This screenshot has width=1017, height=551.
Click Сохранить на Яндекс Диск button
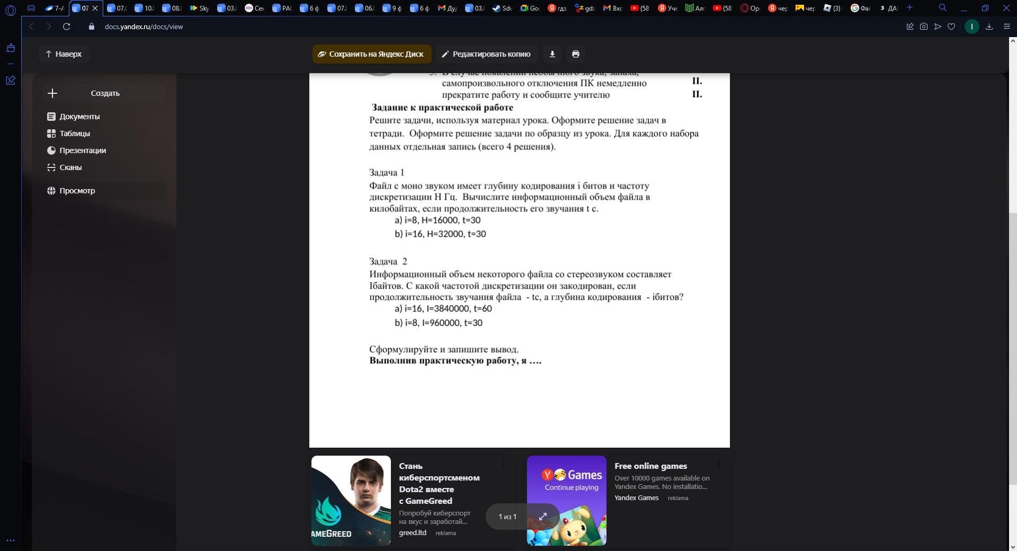[372, 54]
